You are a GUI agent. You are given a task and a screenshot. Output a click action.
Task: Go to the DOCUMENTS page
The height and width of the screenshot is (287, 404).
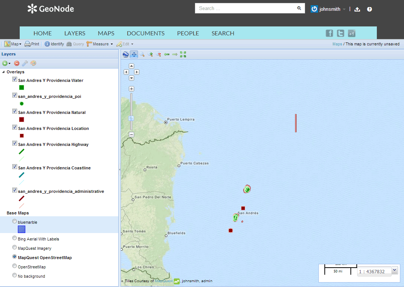pos(145,33)
